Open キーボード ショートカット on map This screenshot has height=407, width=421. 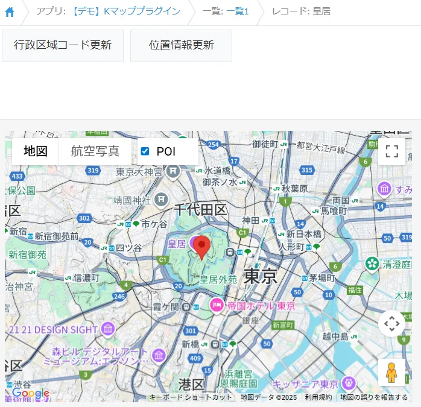click(x=191, y=397)
